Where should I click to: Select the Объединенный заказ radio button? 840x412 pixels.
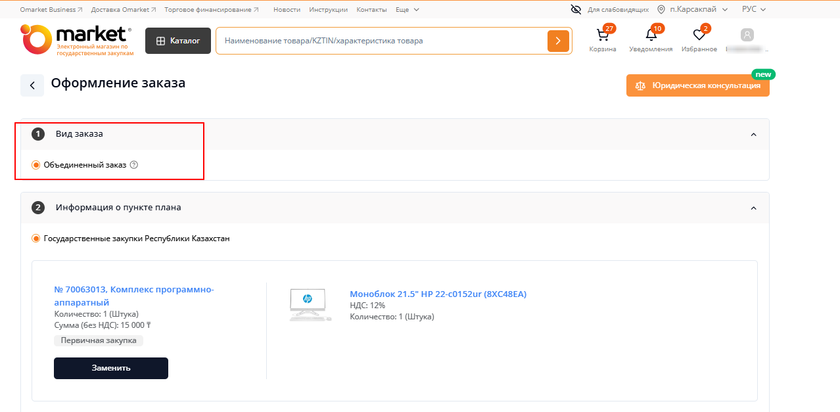(35, 165)
